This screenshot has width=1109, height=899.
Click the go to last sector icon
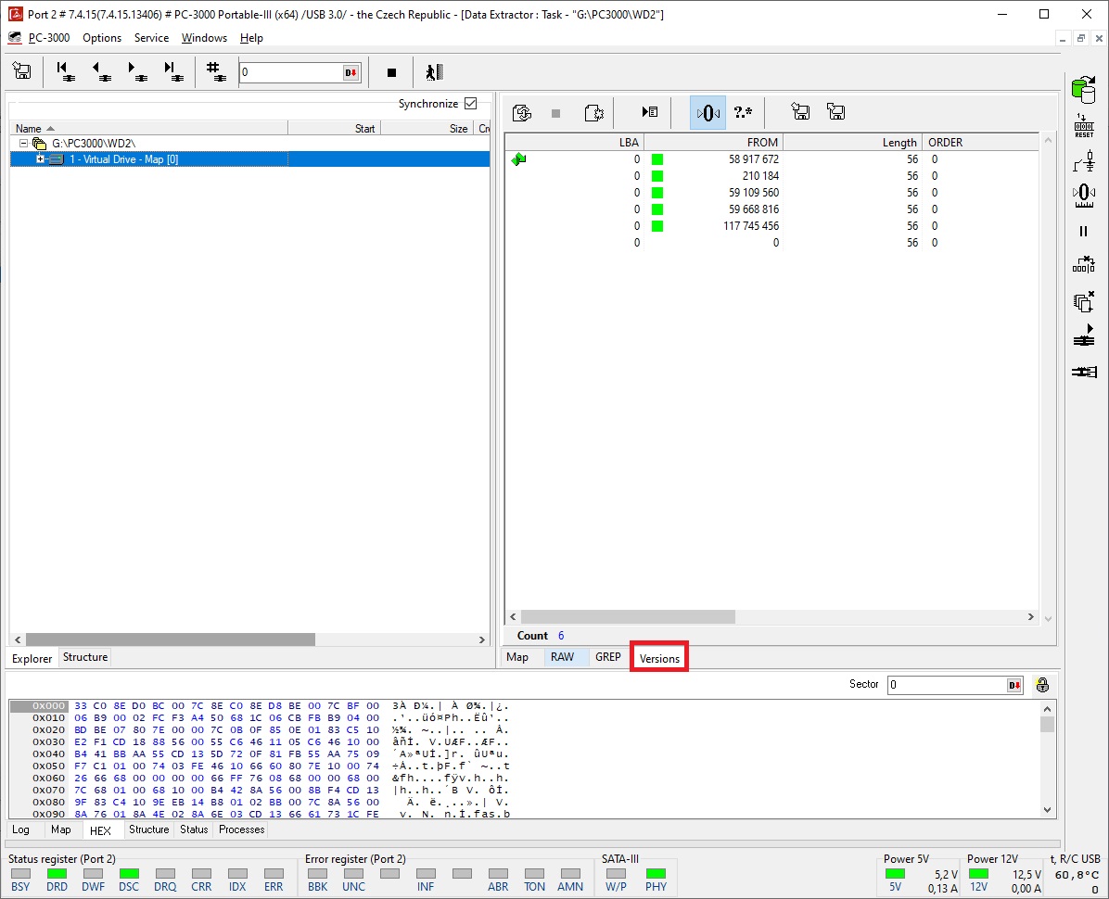tap(172, 71)
